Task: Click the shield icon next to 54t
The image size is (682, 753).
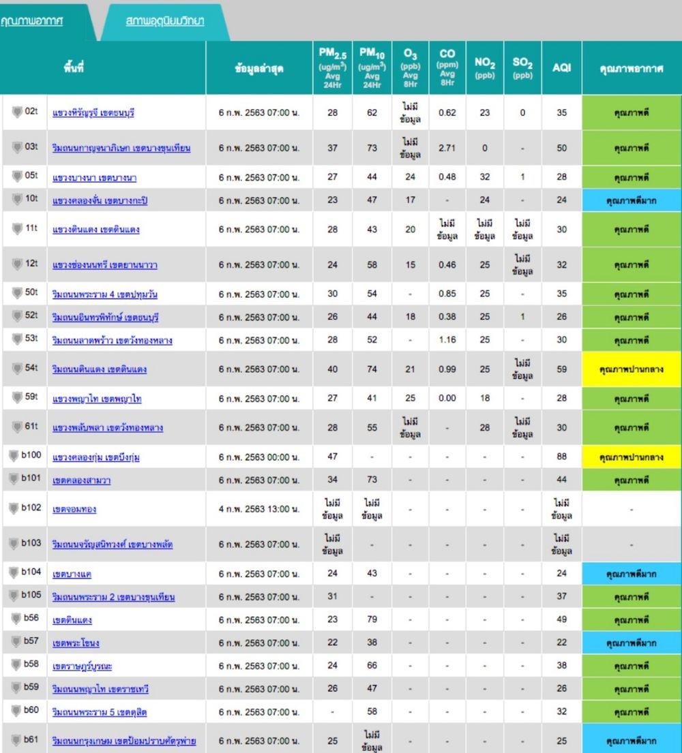Action: (17, 369)
